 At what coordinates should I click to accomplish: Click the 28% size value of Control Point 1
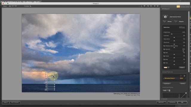pyautogui.click(x=181, y=78)
